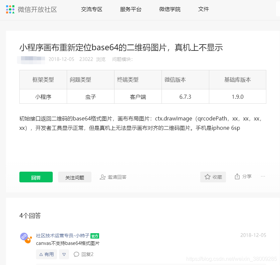This screenshot has width=280, height=265.
Task: Click the 小柿子 user avatar
Action: [x=26, y=238]
